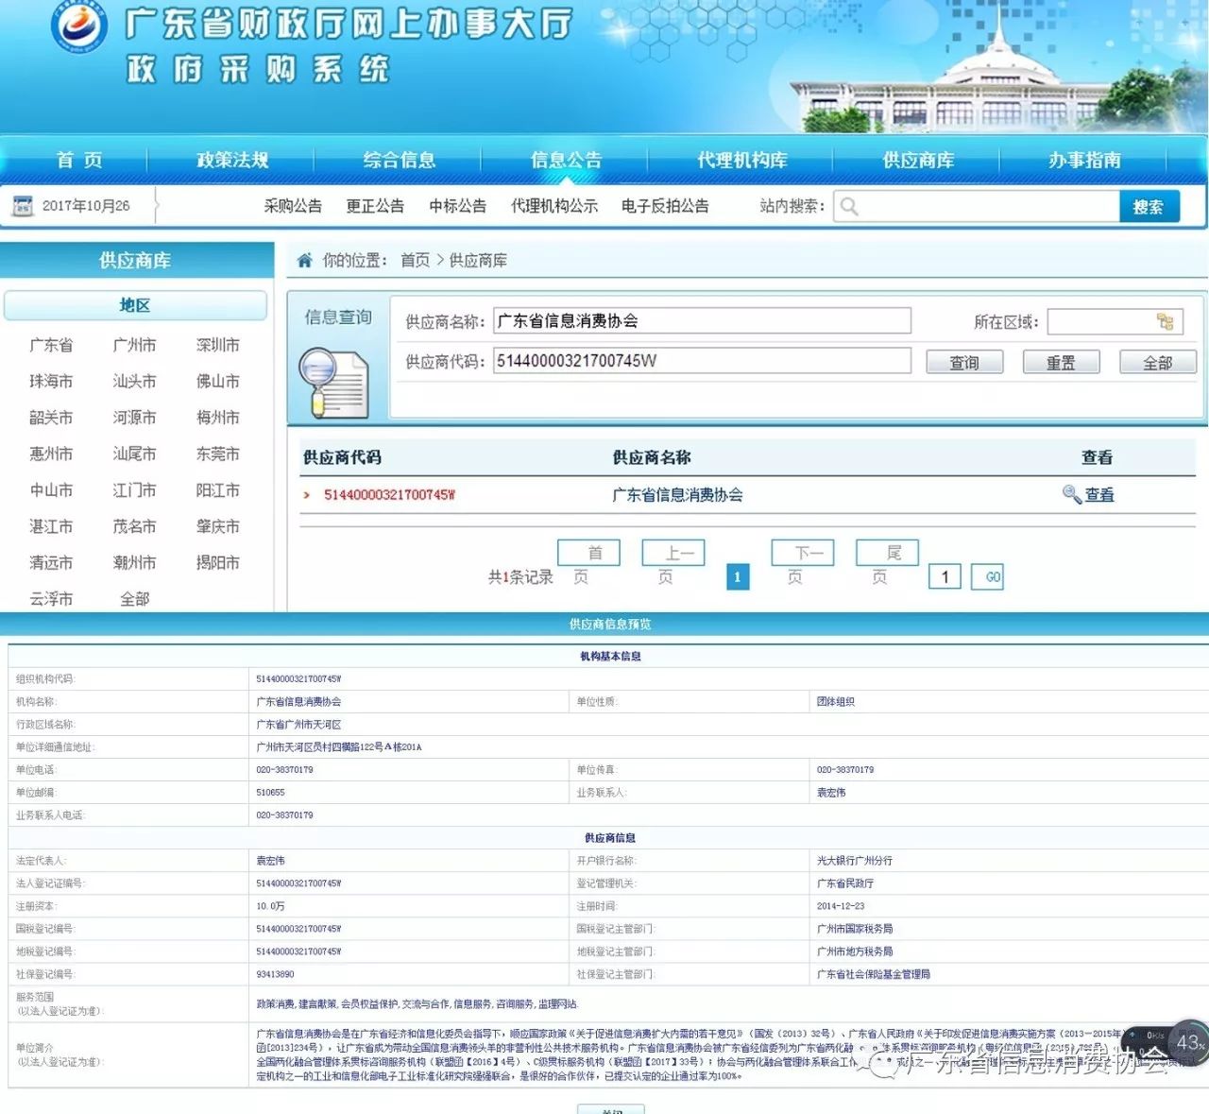The height and width of the screenshot is (1114, 1209).
Task: Focus the 站内搜索 input field
Action: [x=977, y=206]
